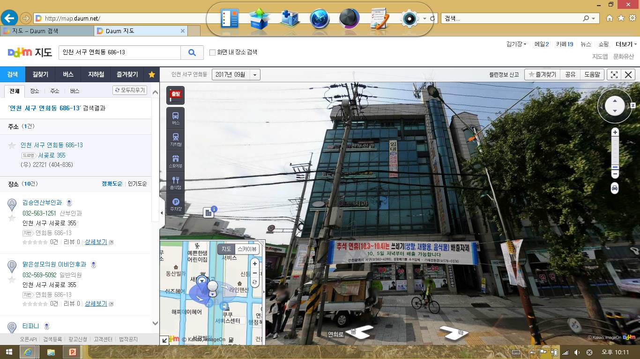Open 상세보기 for 김승연산부인과
This screenshot has width=640, height=359.
coord(97,242)
